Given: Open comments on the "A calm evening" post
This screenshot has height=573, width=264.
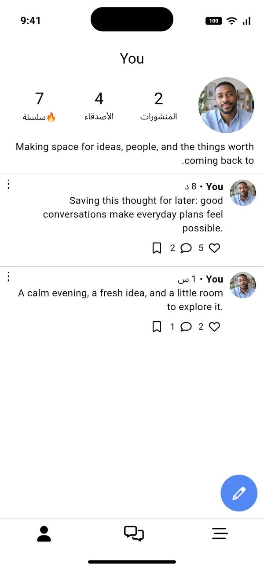Looking at the screenshot, I should click(x=186, y=327).
